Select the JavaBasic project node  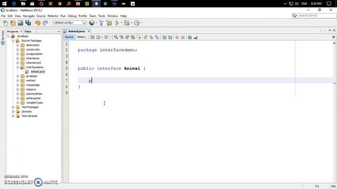(x=23, y=36)
